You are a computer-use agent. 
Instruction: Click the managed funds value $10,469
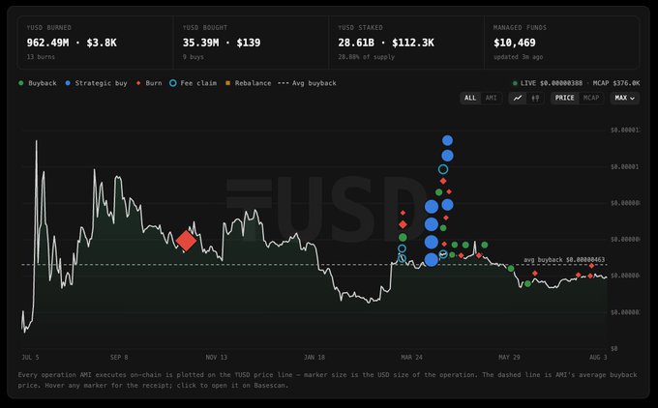[515, 43]
